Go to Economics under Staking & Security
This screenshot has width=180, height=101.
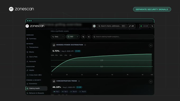coord(37,84)
